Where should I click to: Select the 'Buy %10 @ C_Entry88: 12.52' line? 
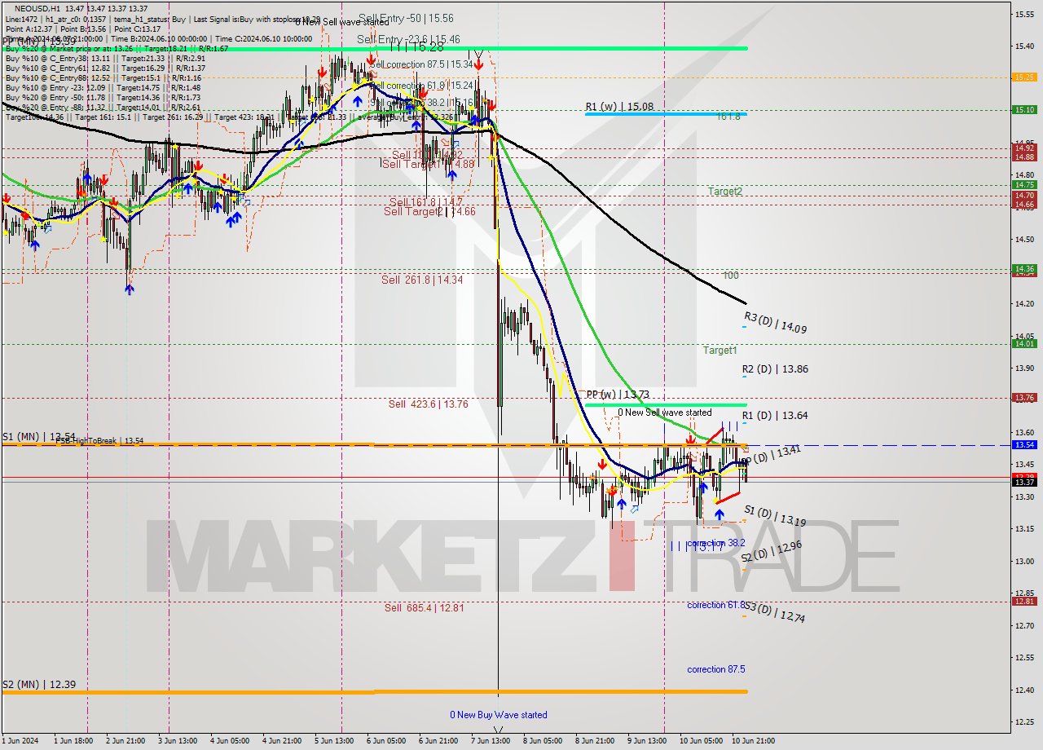103,78
